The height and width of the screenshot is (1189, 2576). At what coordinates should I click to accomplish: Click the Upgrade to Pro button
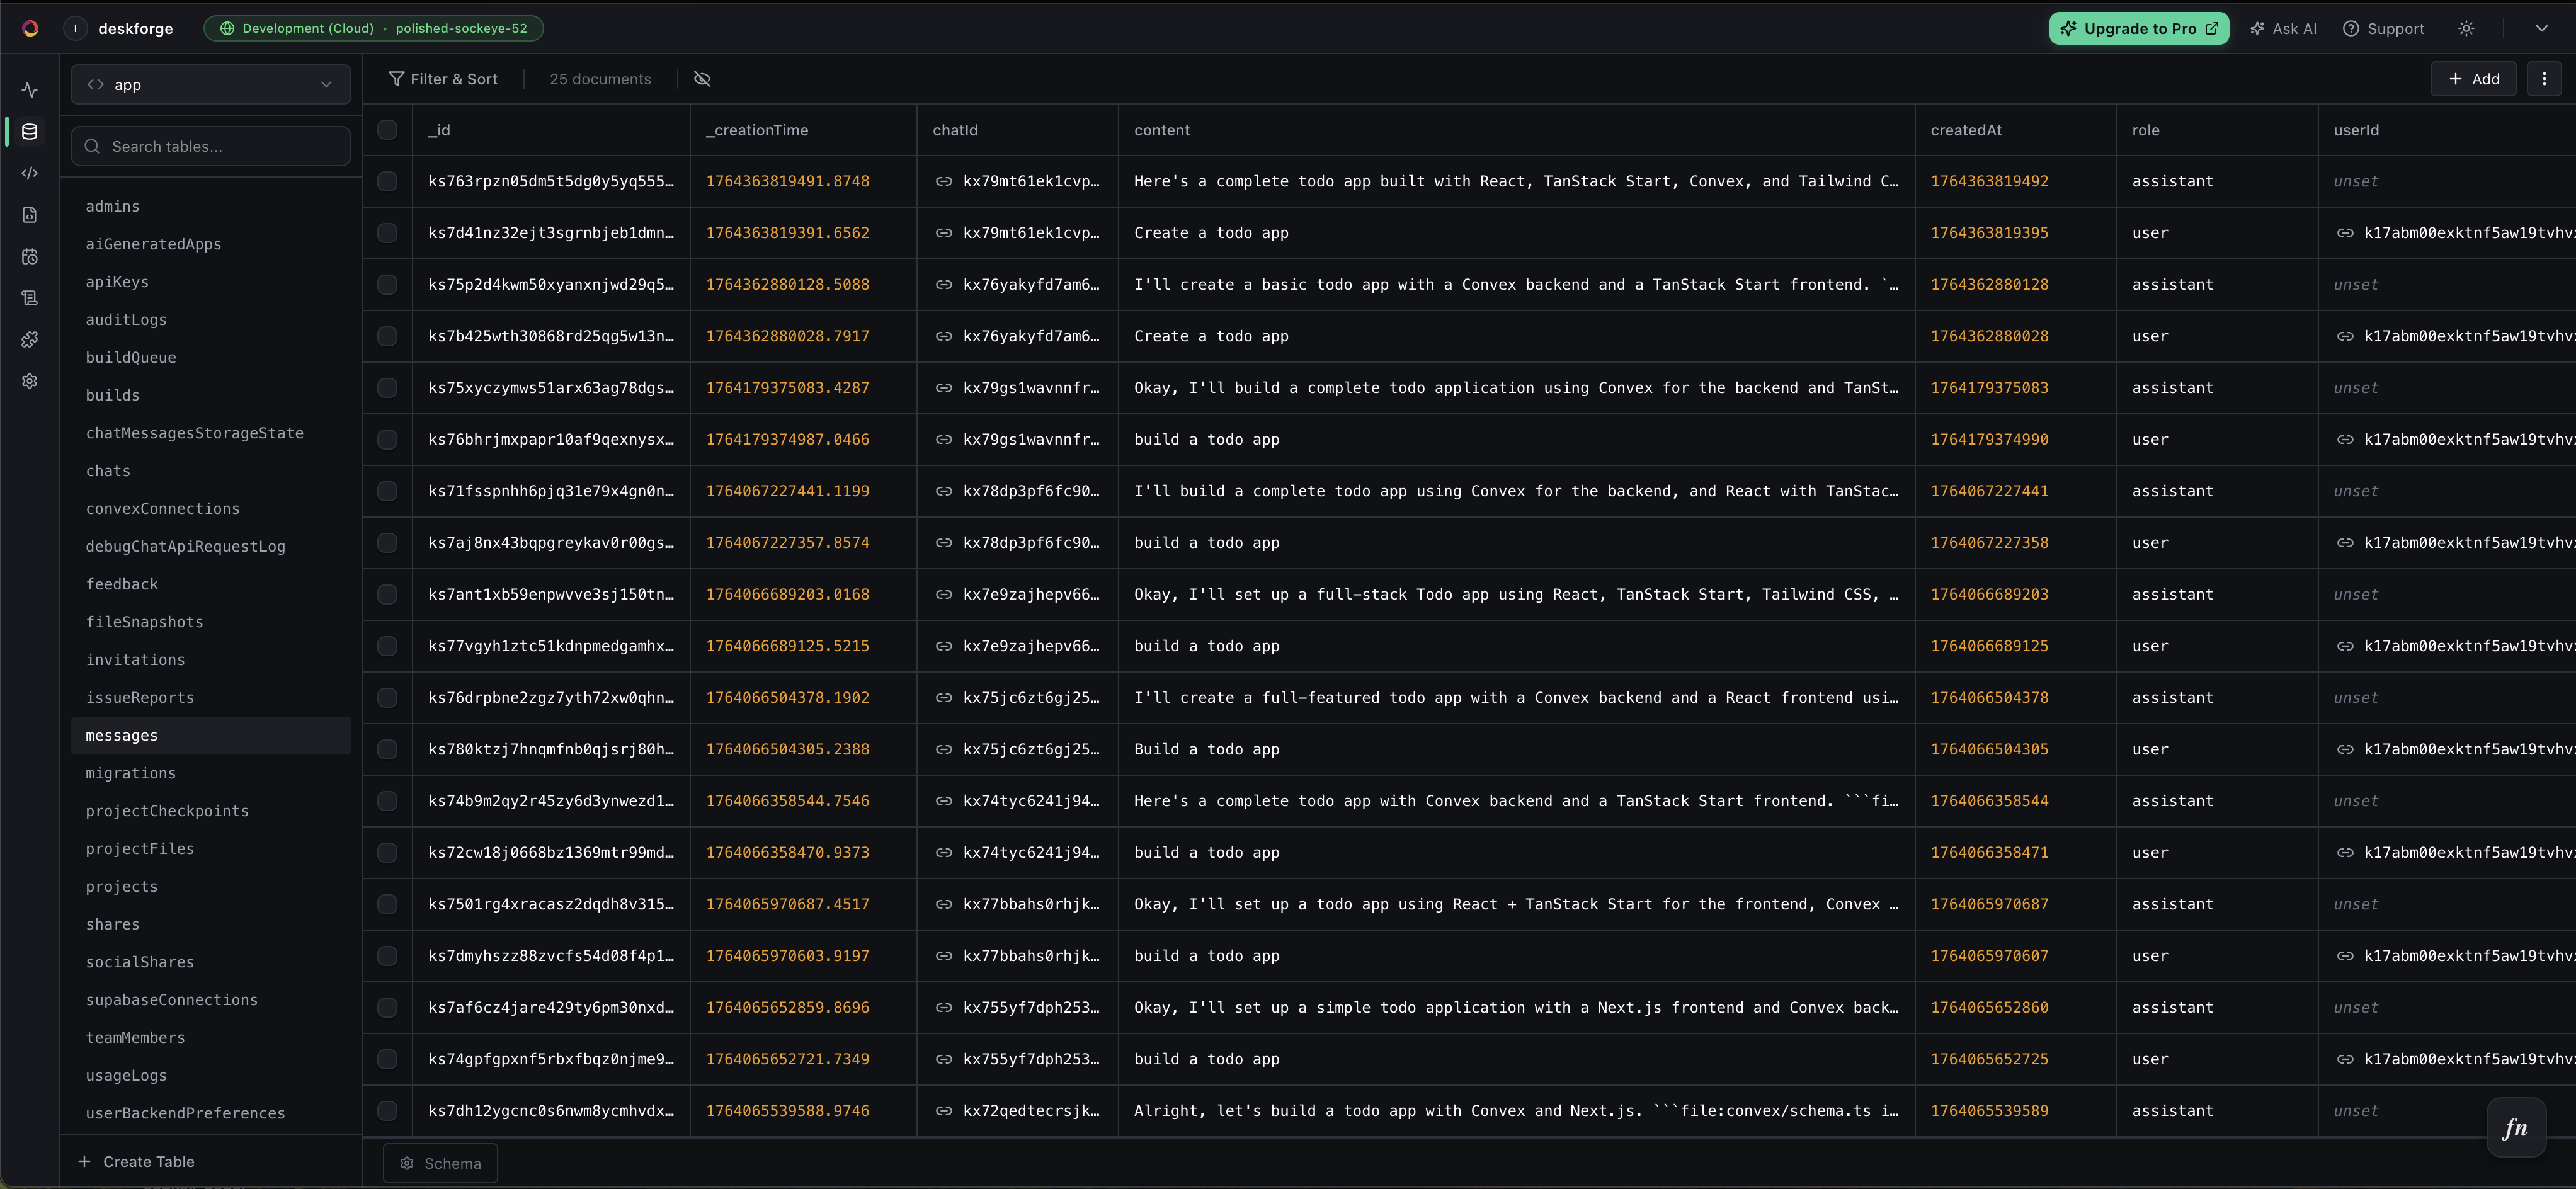tap(2138, 29)
